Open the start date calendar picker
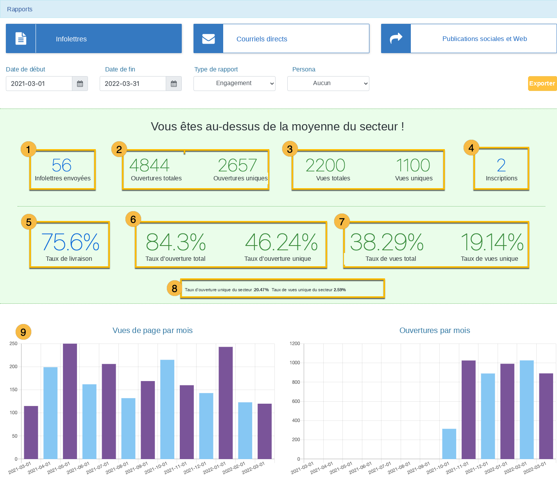Image resolution: width=557 pixels, height=481 pixels. coord(80,84)
